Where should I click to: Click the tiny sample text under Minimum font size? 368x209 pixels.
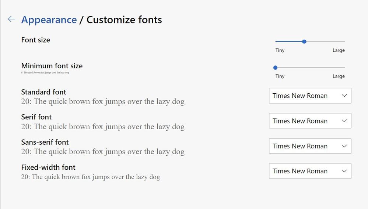[x=45, y=73]
